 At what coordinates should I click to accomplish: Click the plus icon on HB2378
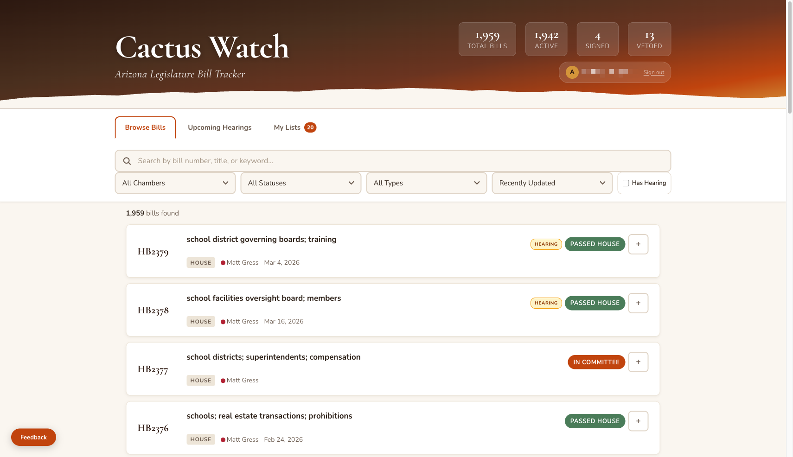coord(638,303)
